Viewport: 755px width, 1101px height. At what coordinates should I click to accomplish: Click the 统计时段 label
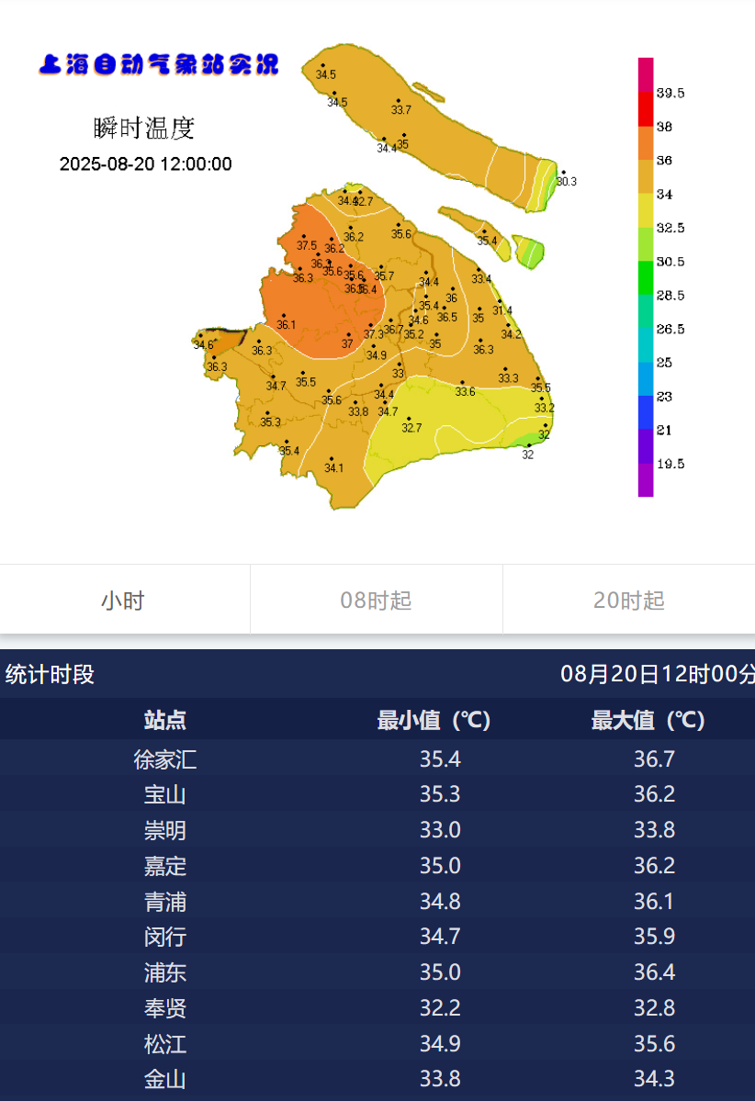tap(50, 674)
